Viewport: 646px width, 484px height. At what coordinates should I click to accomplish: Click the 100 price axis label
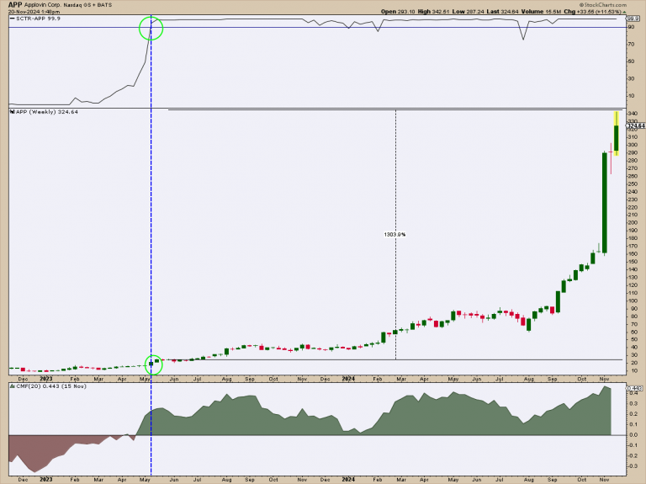point(633,301)
